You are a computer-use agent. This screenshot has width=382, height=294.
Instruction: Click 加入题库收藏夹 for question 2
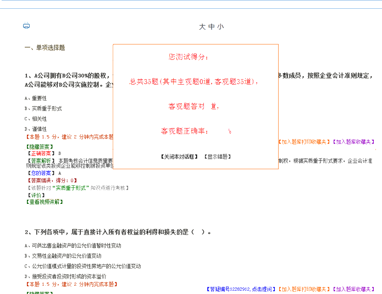pos(355,289)
